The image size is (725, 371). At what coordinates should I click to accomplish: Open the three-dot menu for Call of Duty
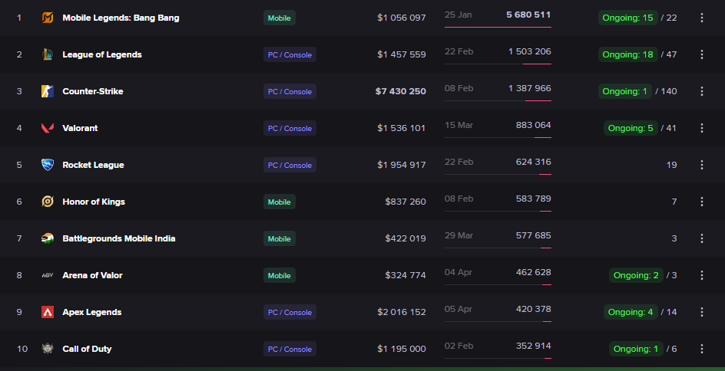701,349
